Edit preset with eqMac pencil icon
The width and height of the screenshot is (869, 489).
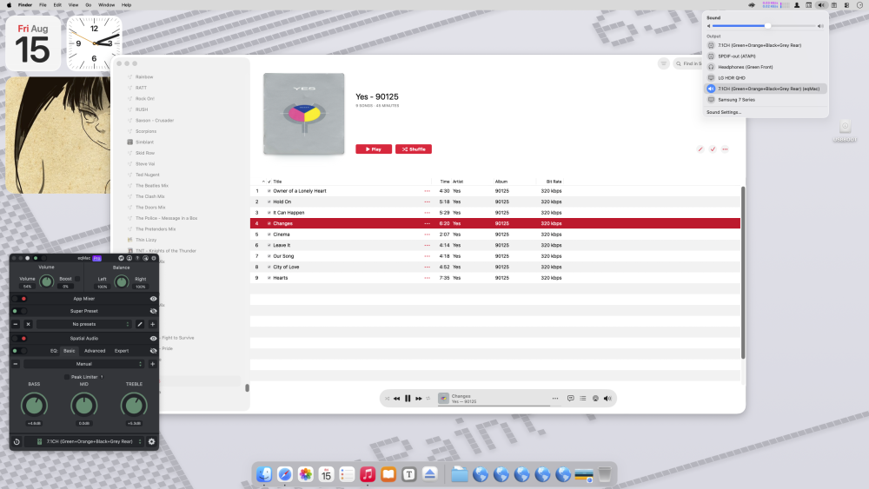(x=140, y=324)
